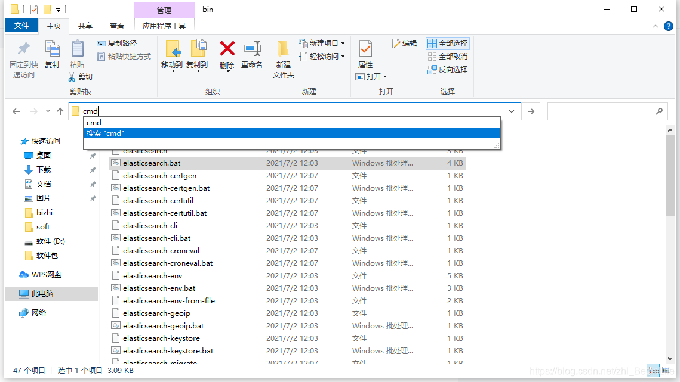Select the elasticsearch.bat file
The width and height of the screenshot is (680, 382).
coord(287,163)
